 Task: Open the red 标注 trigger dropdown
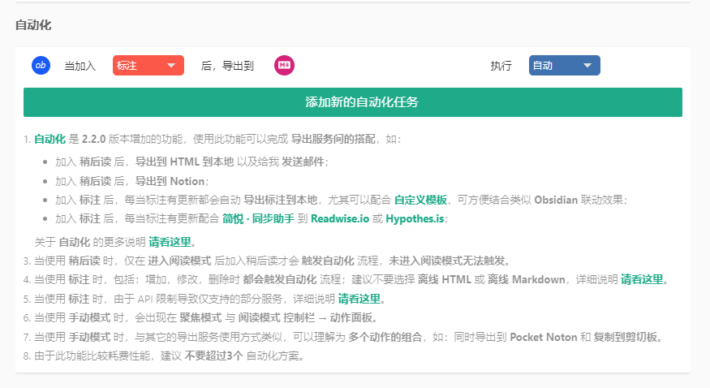click(148, 65)
